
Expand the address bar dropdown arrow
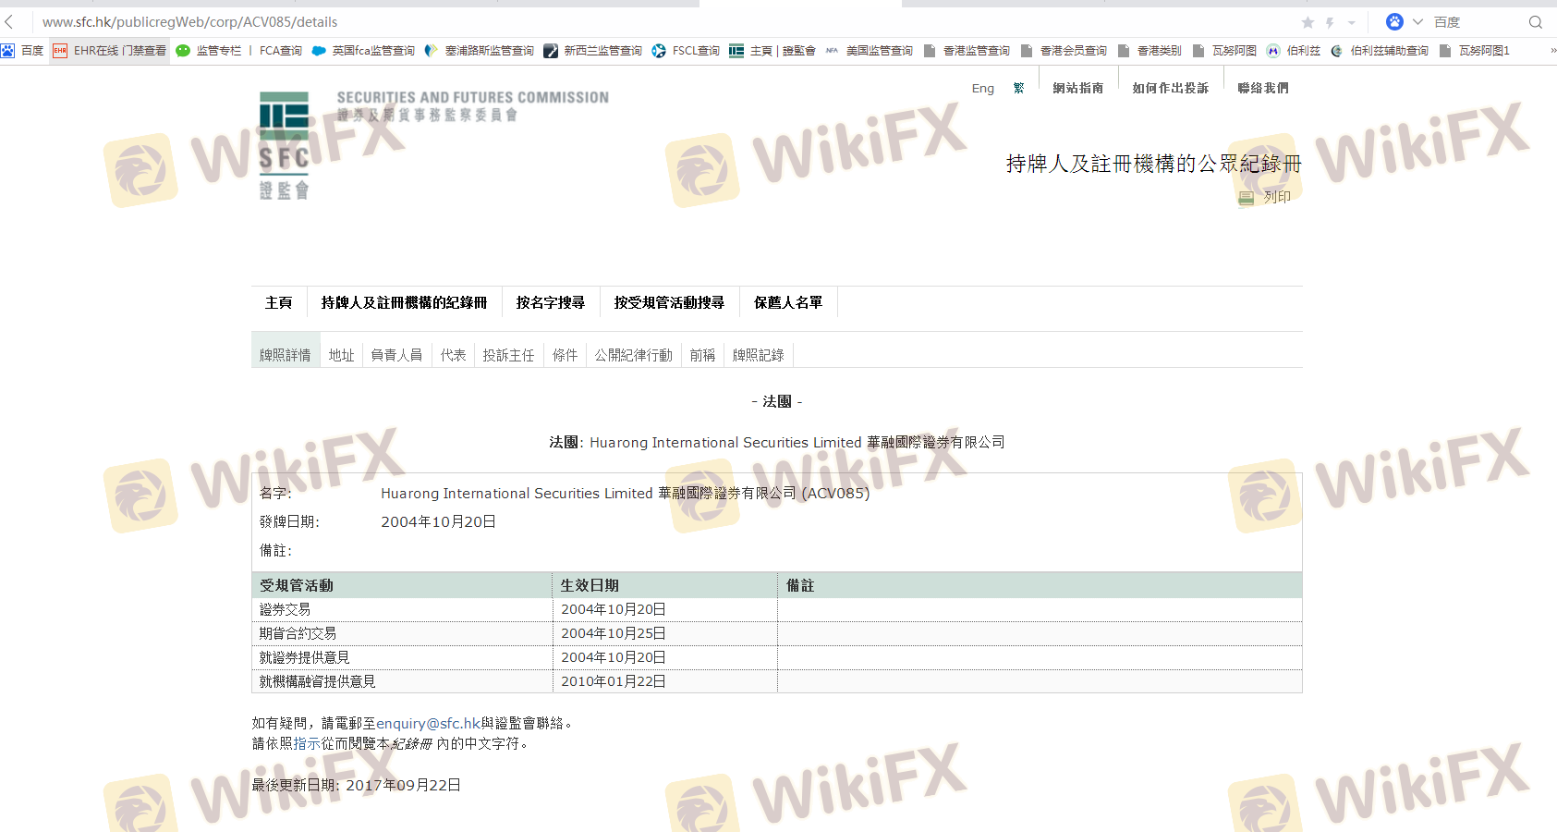point(1352,22)
